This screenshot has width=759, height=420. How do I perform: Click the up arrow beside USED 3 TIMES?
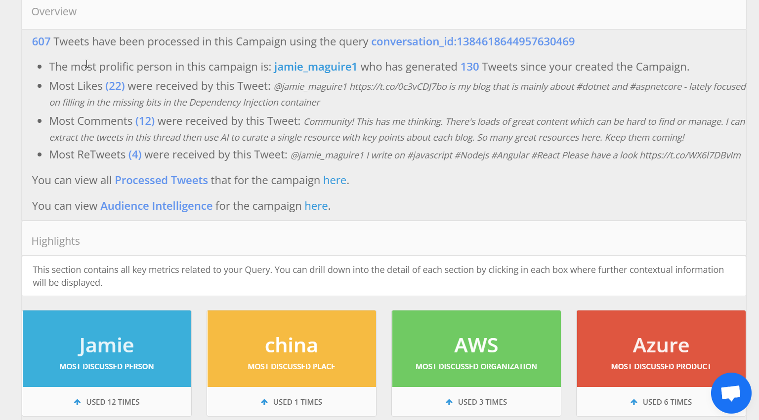point(449,402)
